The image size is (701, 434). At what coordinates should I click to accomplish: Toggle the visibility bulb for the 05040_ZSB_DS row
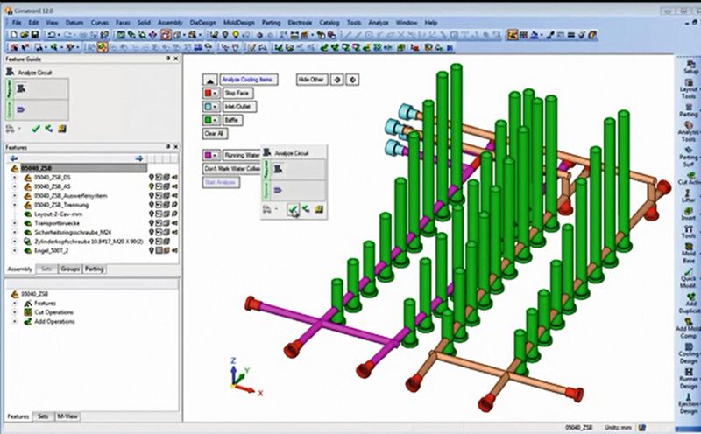(152, 178)
